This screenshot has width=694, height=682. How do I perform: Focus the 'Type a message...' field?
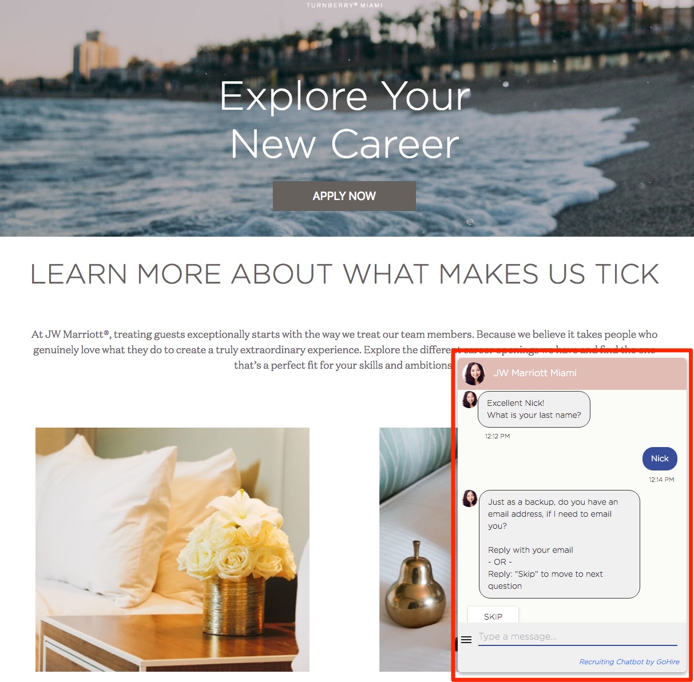(578, 637)
